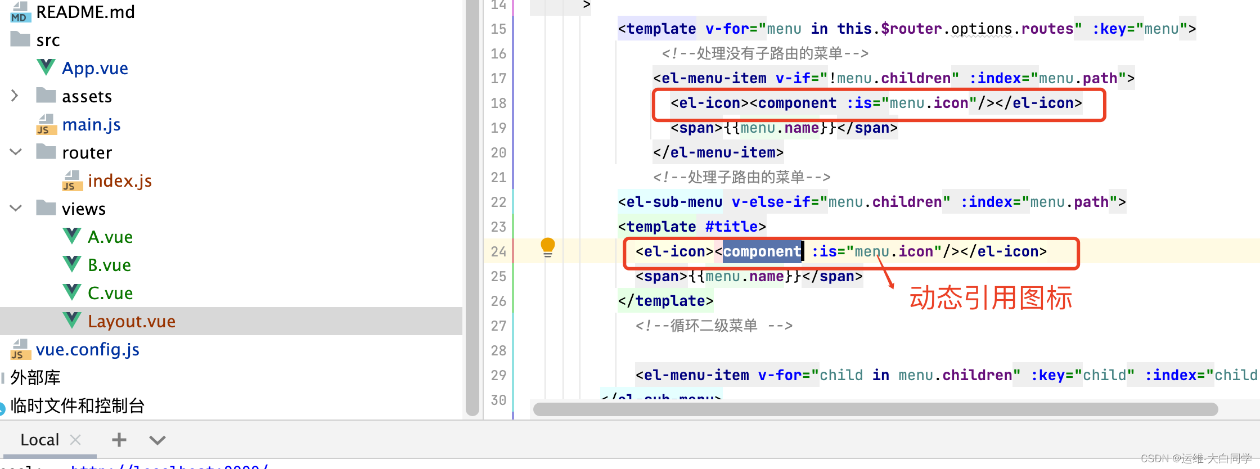Select the views folder icon
Screen dimensions: 1260x469
click(x=46, y=208)
